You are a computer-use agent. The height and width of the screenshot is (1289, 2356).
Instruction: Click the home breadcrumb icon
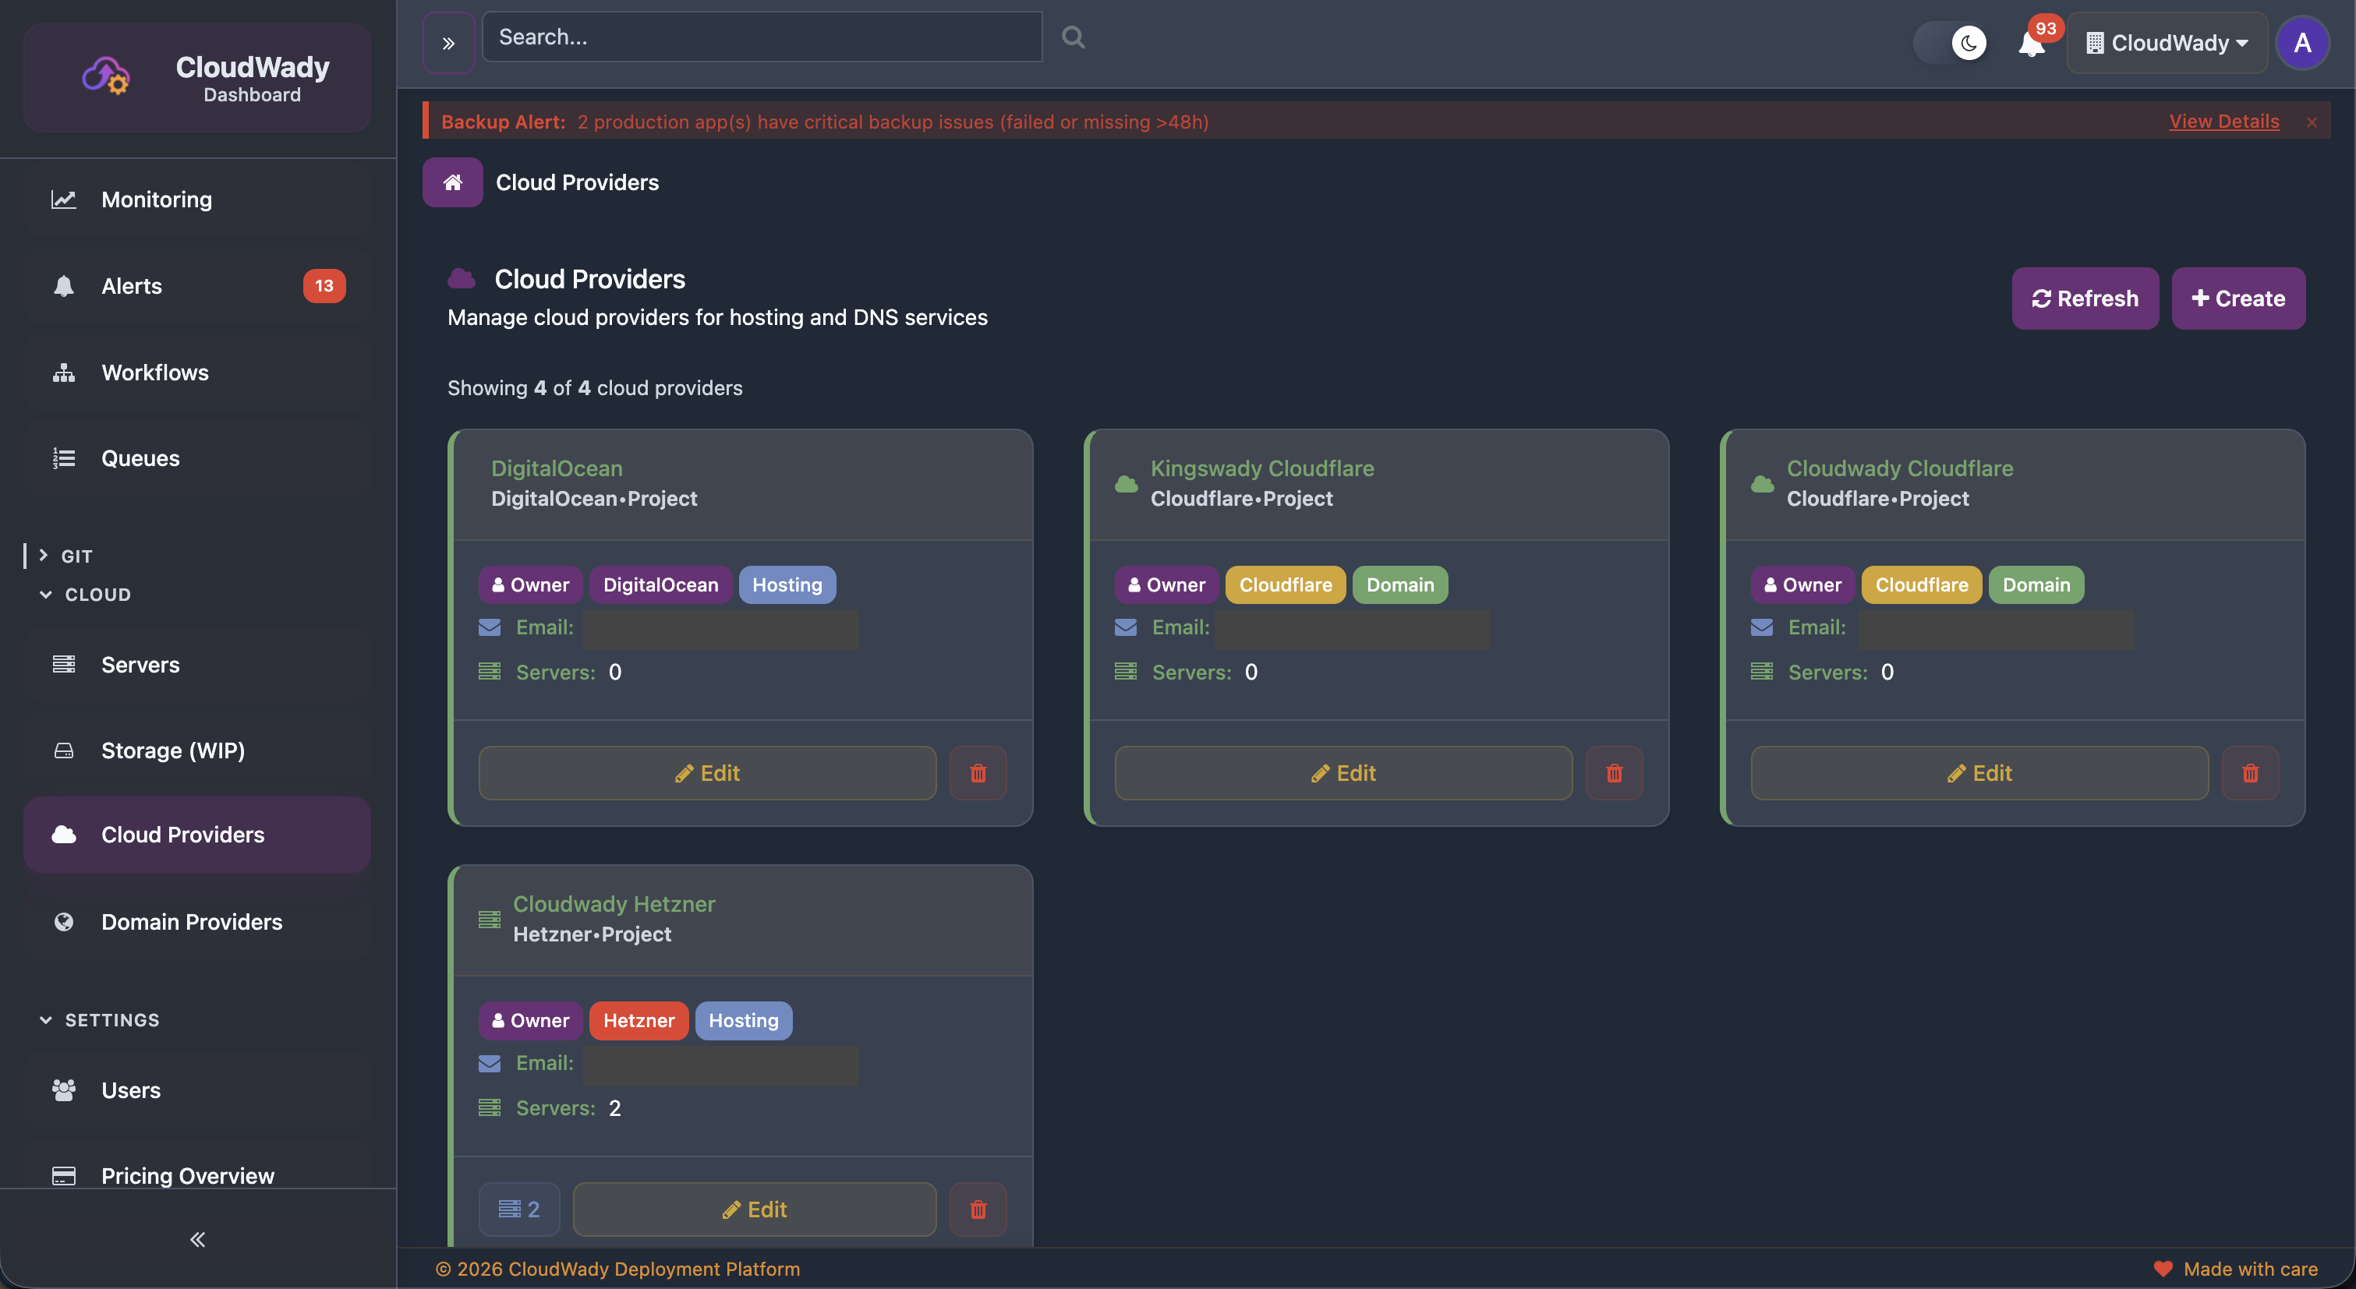[x=452, y=182]
